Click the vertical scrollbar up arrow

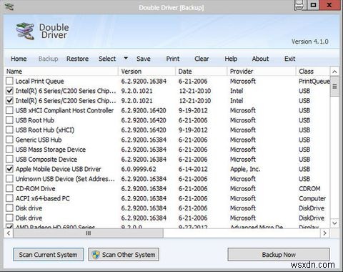coord(334,72)
